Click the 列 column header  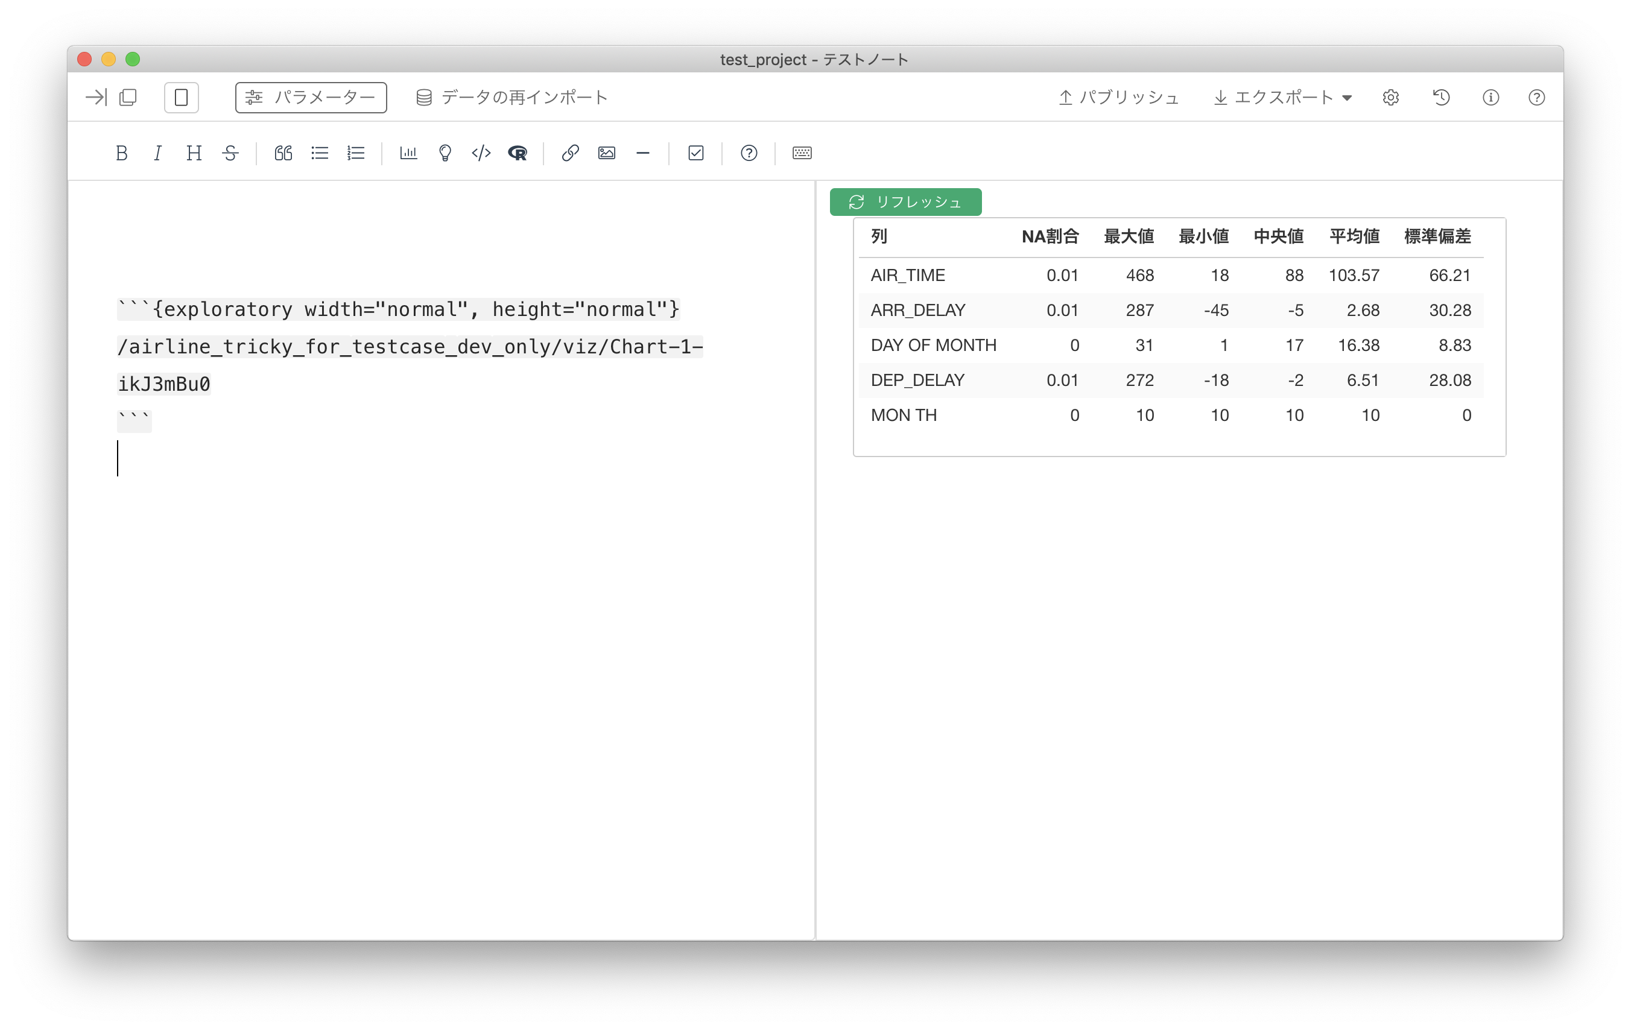(x=879, y=236)
